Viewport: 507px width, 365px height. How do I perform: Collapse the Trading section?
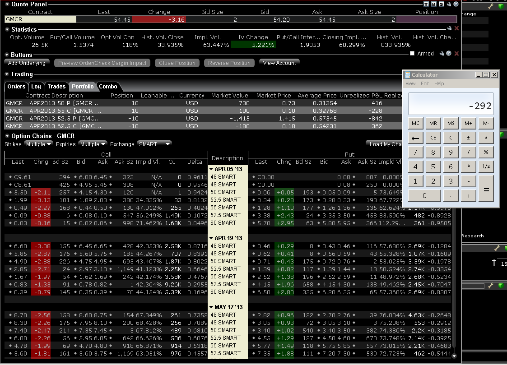click(7, 74)
